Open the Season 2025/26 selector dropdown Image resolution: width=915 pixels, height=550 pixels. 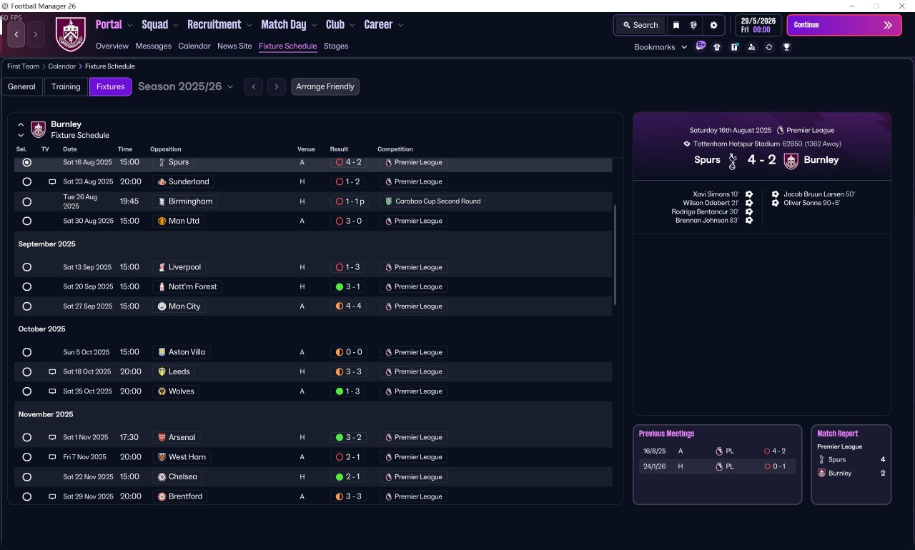click(186, 86)
